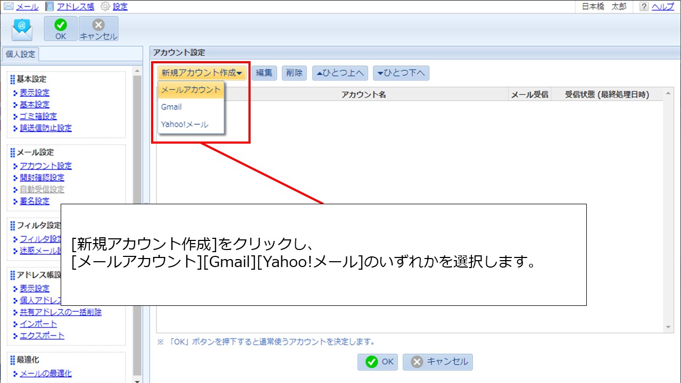The width and height of the screenshot is (681, 383).
Task: Open 表示設定 under the アドレス帳設定 section
Action: coord(35,288)
